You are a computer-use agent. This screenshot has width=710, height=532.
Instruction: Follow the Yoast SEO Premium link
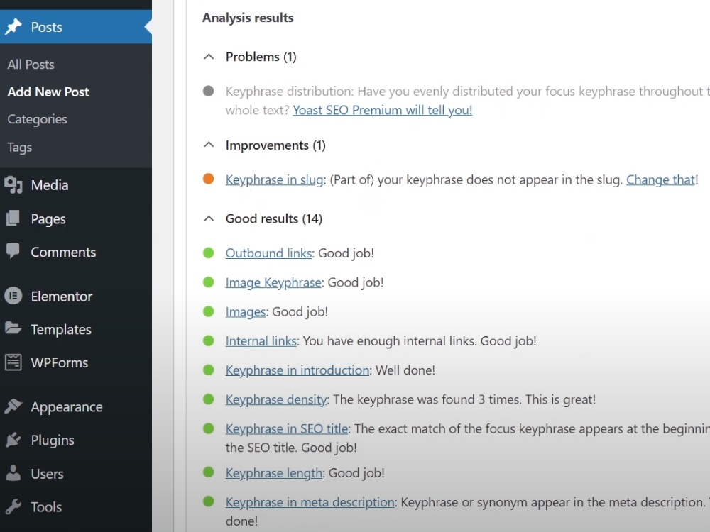point(383,111)
